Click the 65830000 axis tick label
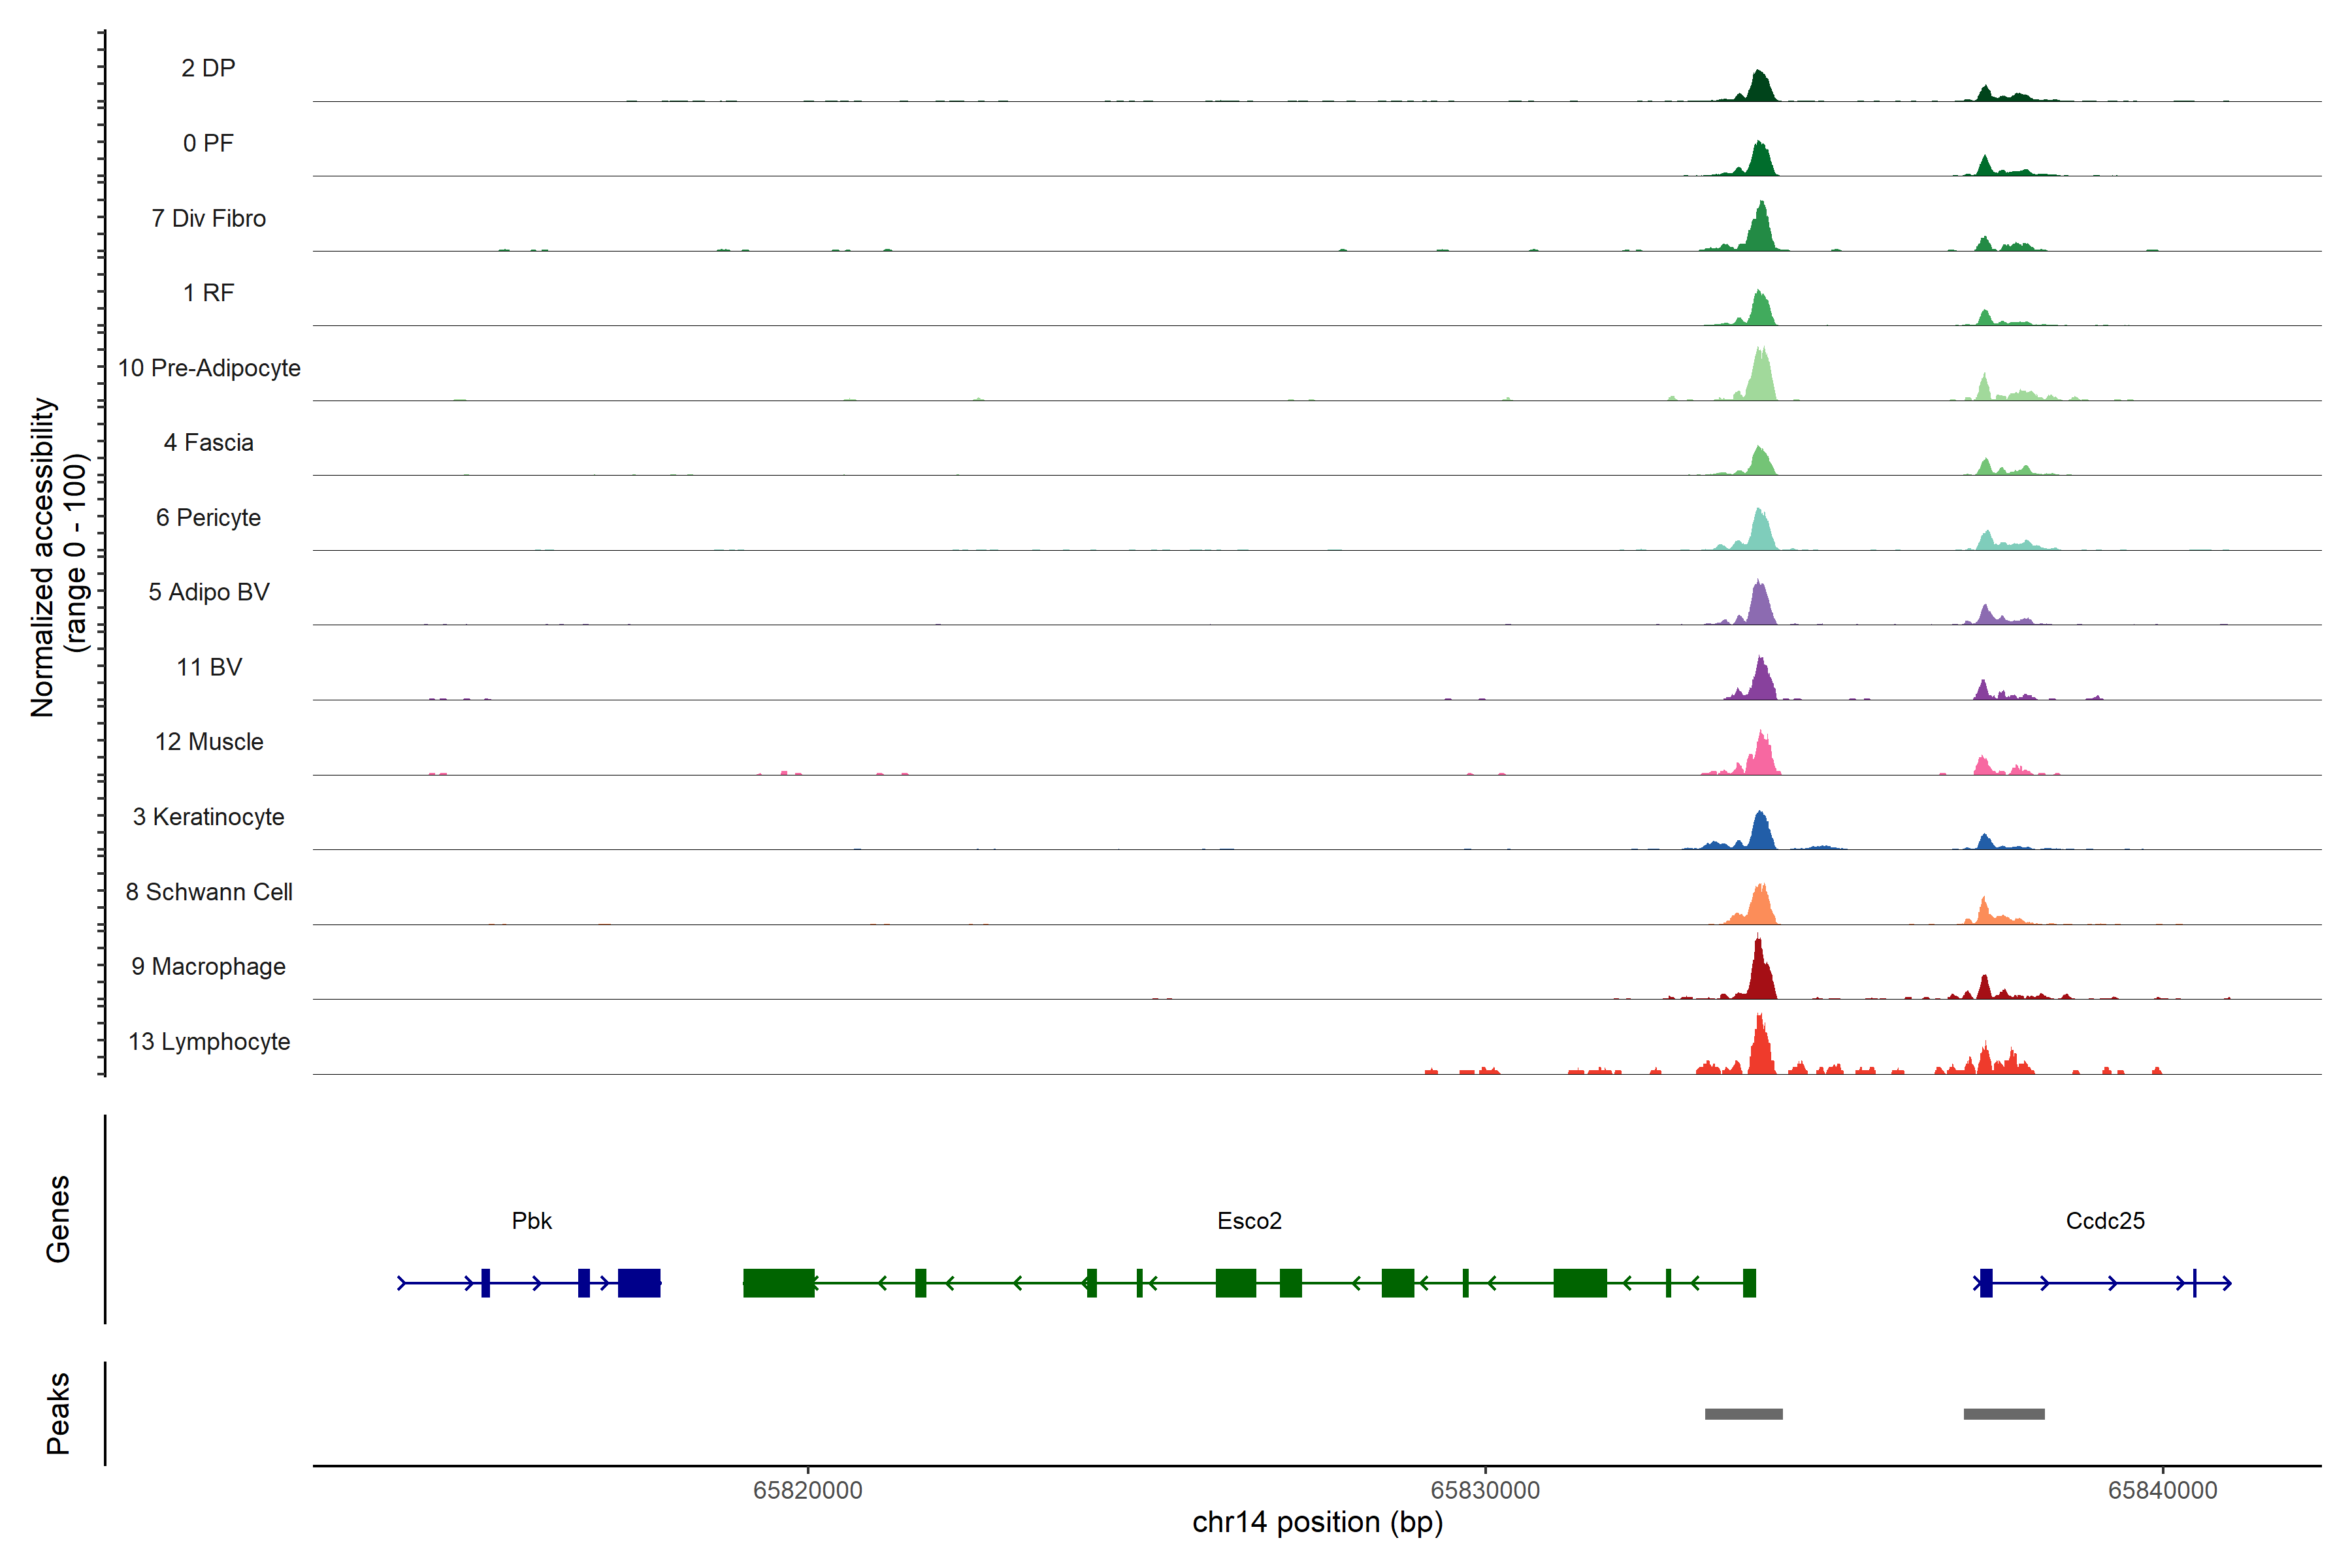This screenshot has width=2352, height=1568. [x=1485, y=1490]
